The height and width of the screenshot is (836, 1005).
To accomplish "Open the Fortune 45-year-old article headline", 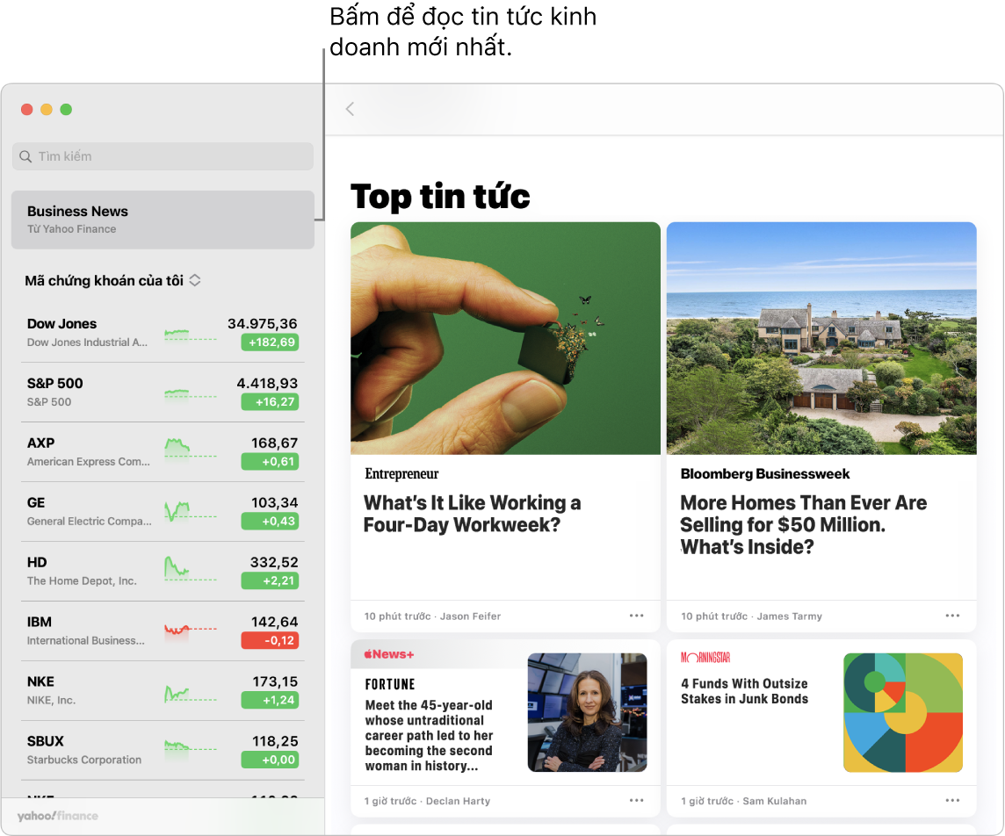I will (x=429, y=735).
